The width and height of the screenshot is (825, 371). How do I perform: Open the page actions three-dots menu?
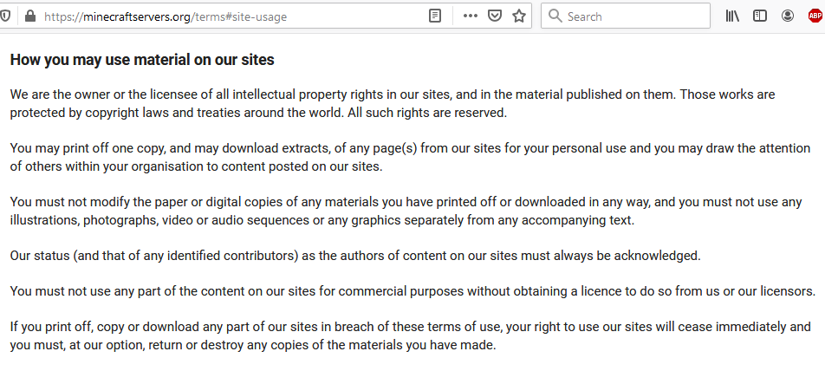pyautogui.click(x=471, y=16)
